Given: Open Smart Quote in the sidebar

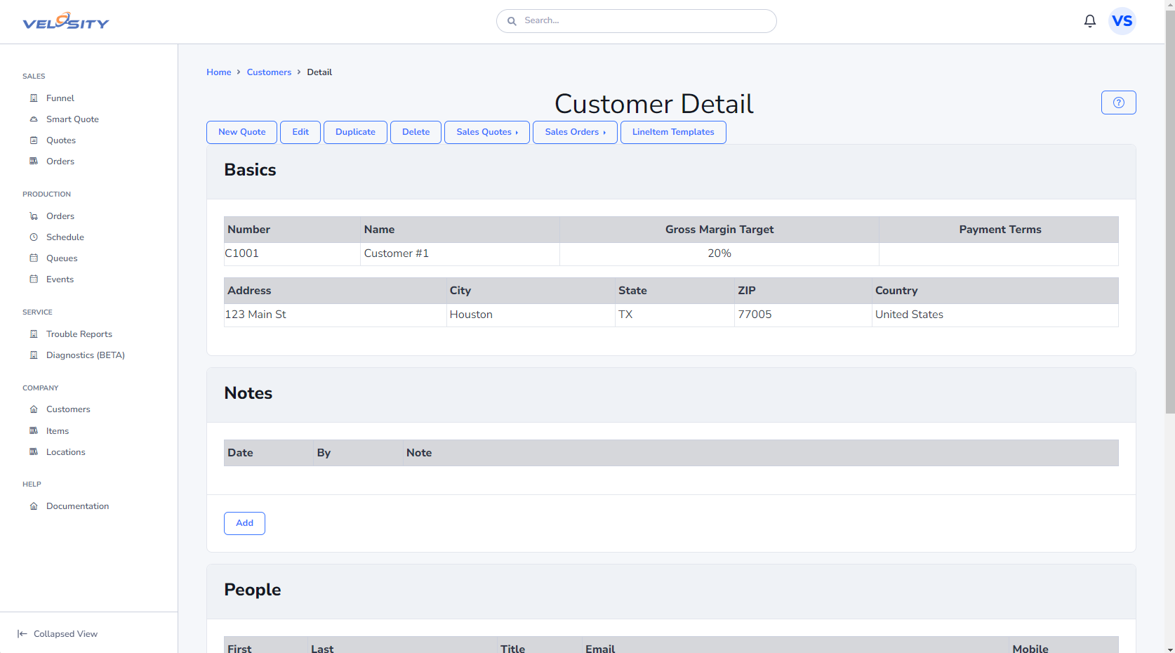Looking at the screenshot, I should 72,119.
